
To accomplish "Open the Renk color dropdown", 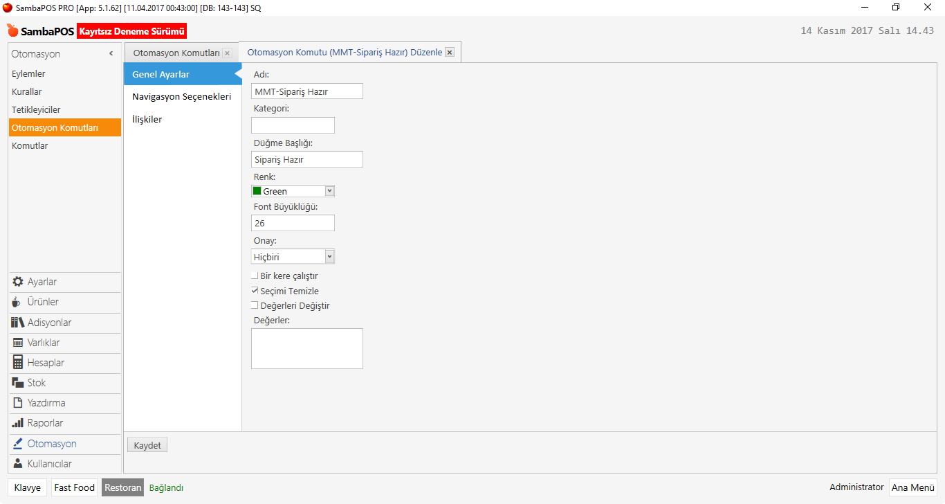I will (329, 191).
